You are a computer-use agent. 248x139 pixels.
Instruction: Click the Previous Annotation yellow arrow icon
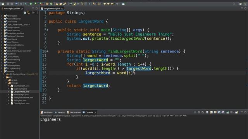[99, 4]
